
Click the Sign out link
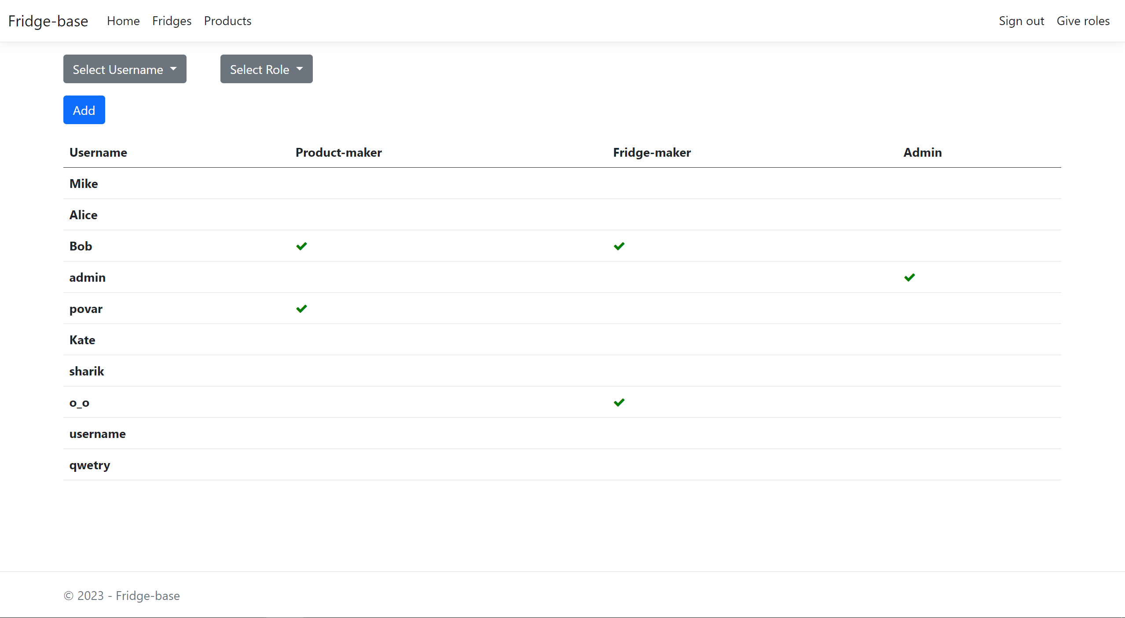pos(1021,21)
